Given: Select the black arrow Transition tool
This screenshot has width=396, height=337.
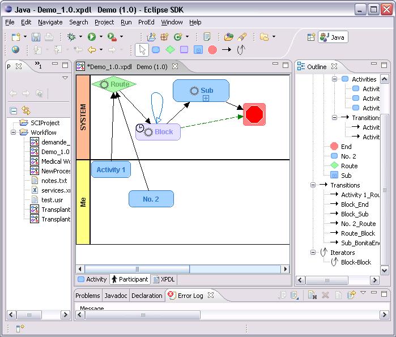Looking at the screenshot, I should [226, 50].
